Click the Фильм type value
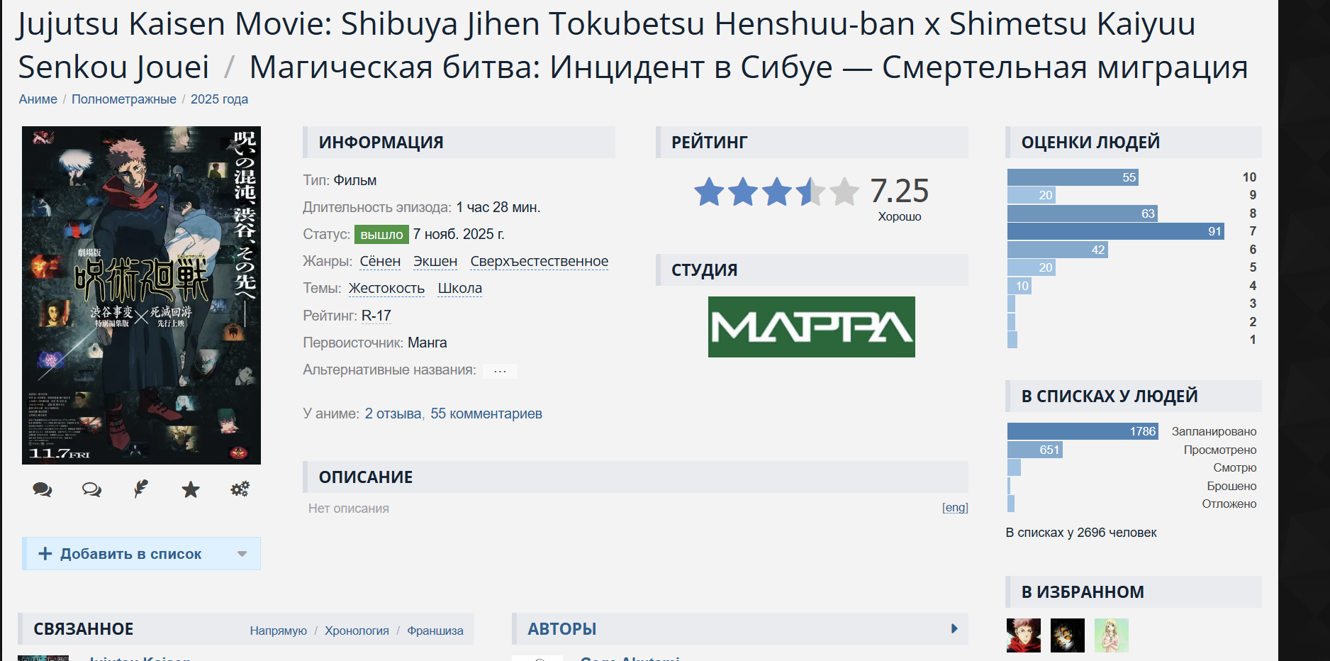The width and height of the screenshot is (1330, 661). pos(355,180)
